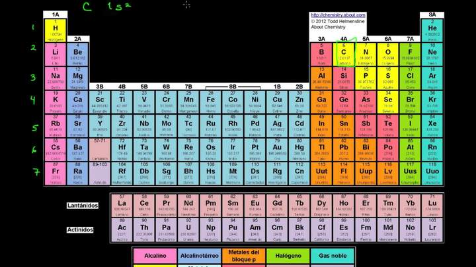Click the Alcalino legend color box
This screenshot has width=476, height=267.
[x=154, y=256]
